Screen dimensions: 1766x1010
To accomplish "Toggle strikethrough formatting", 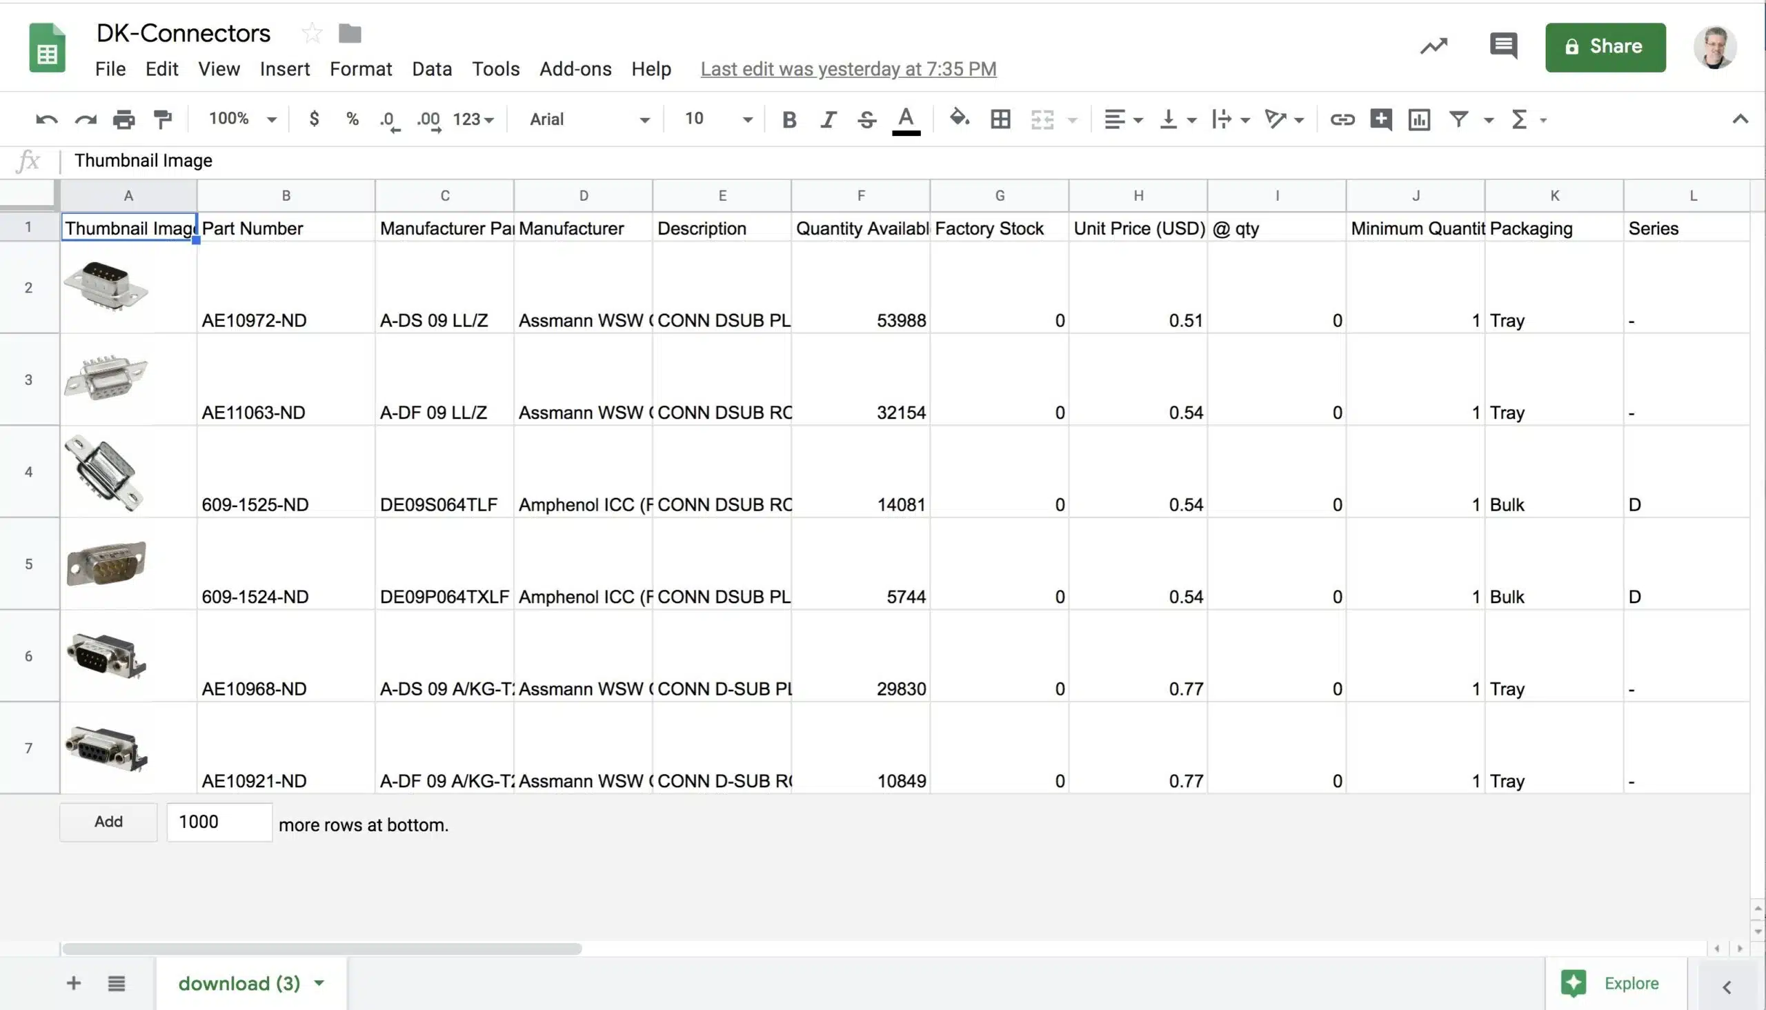I will click(866, 120).
